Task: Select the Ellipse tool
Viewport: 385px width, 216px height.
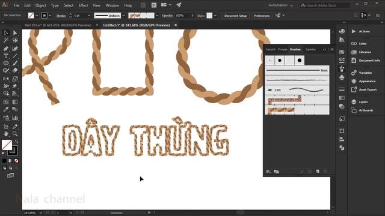Action: (6, 63)
